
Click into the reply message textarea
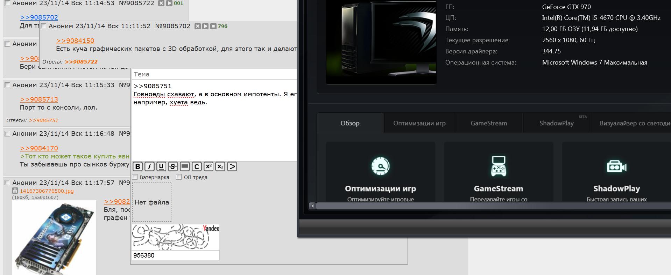(214, 121)
